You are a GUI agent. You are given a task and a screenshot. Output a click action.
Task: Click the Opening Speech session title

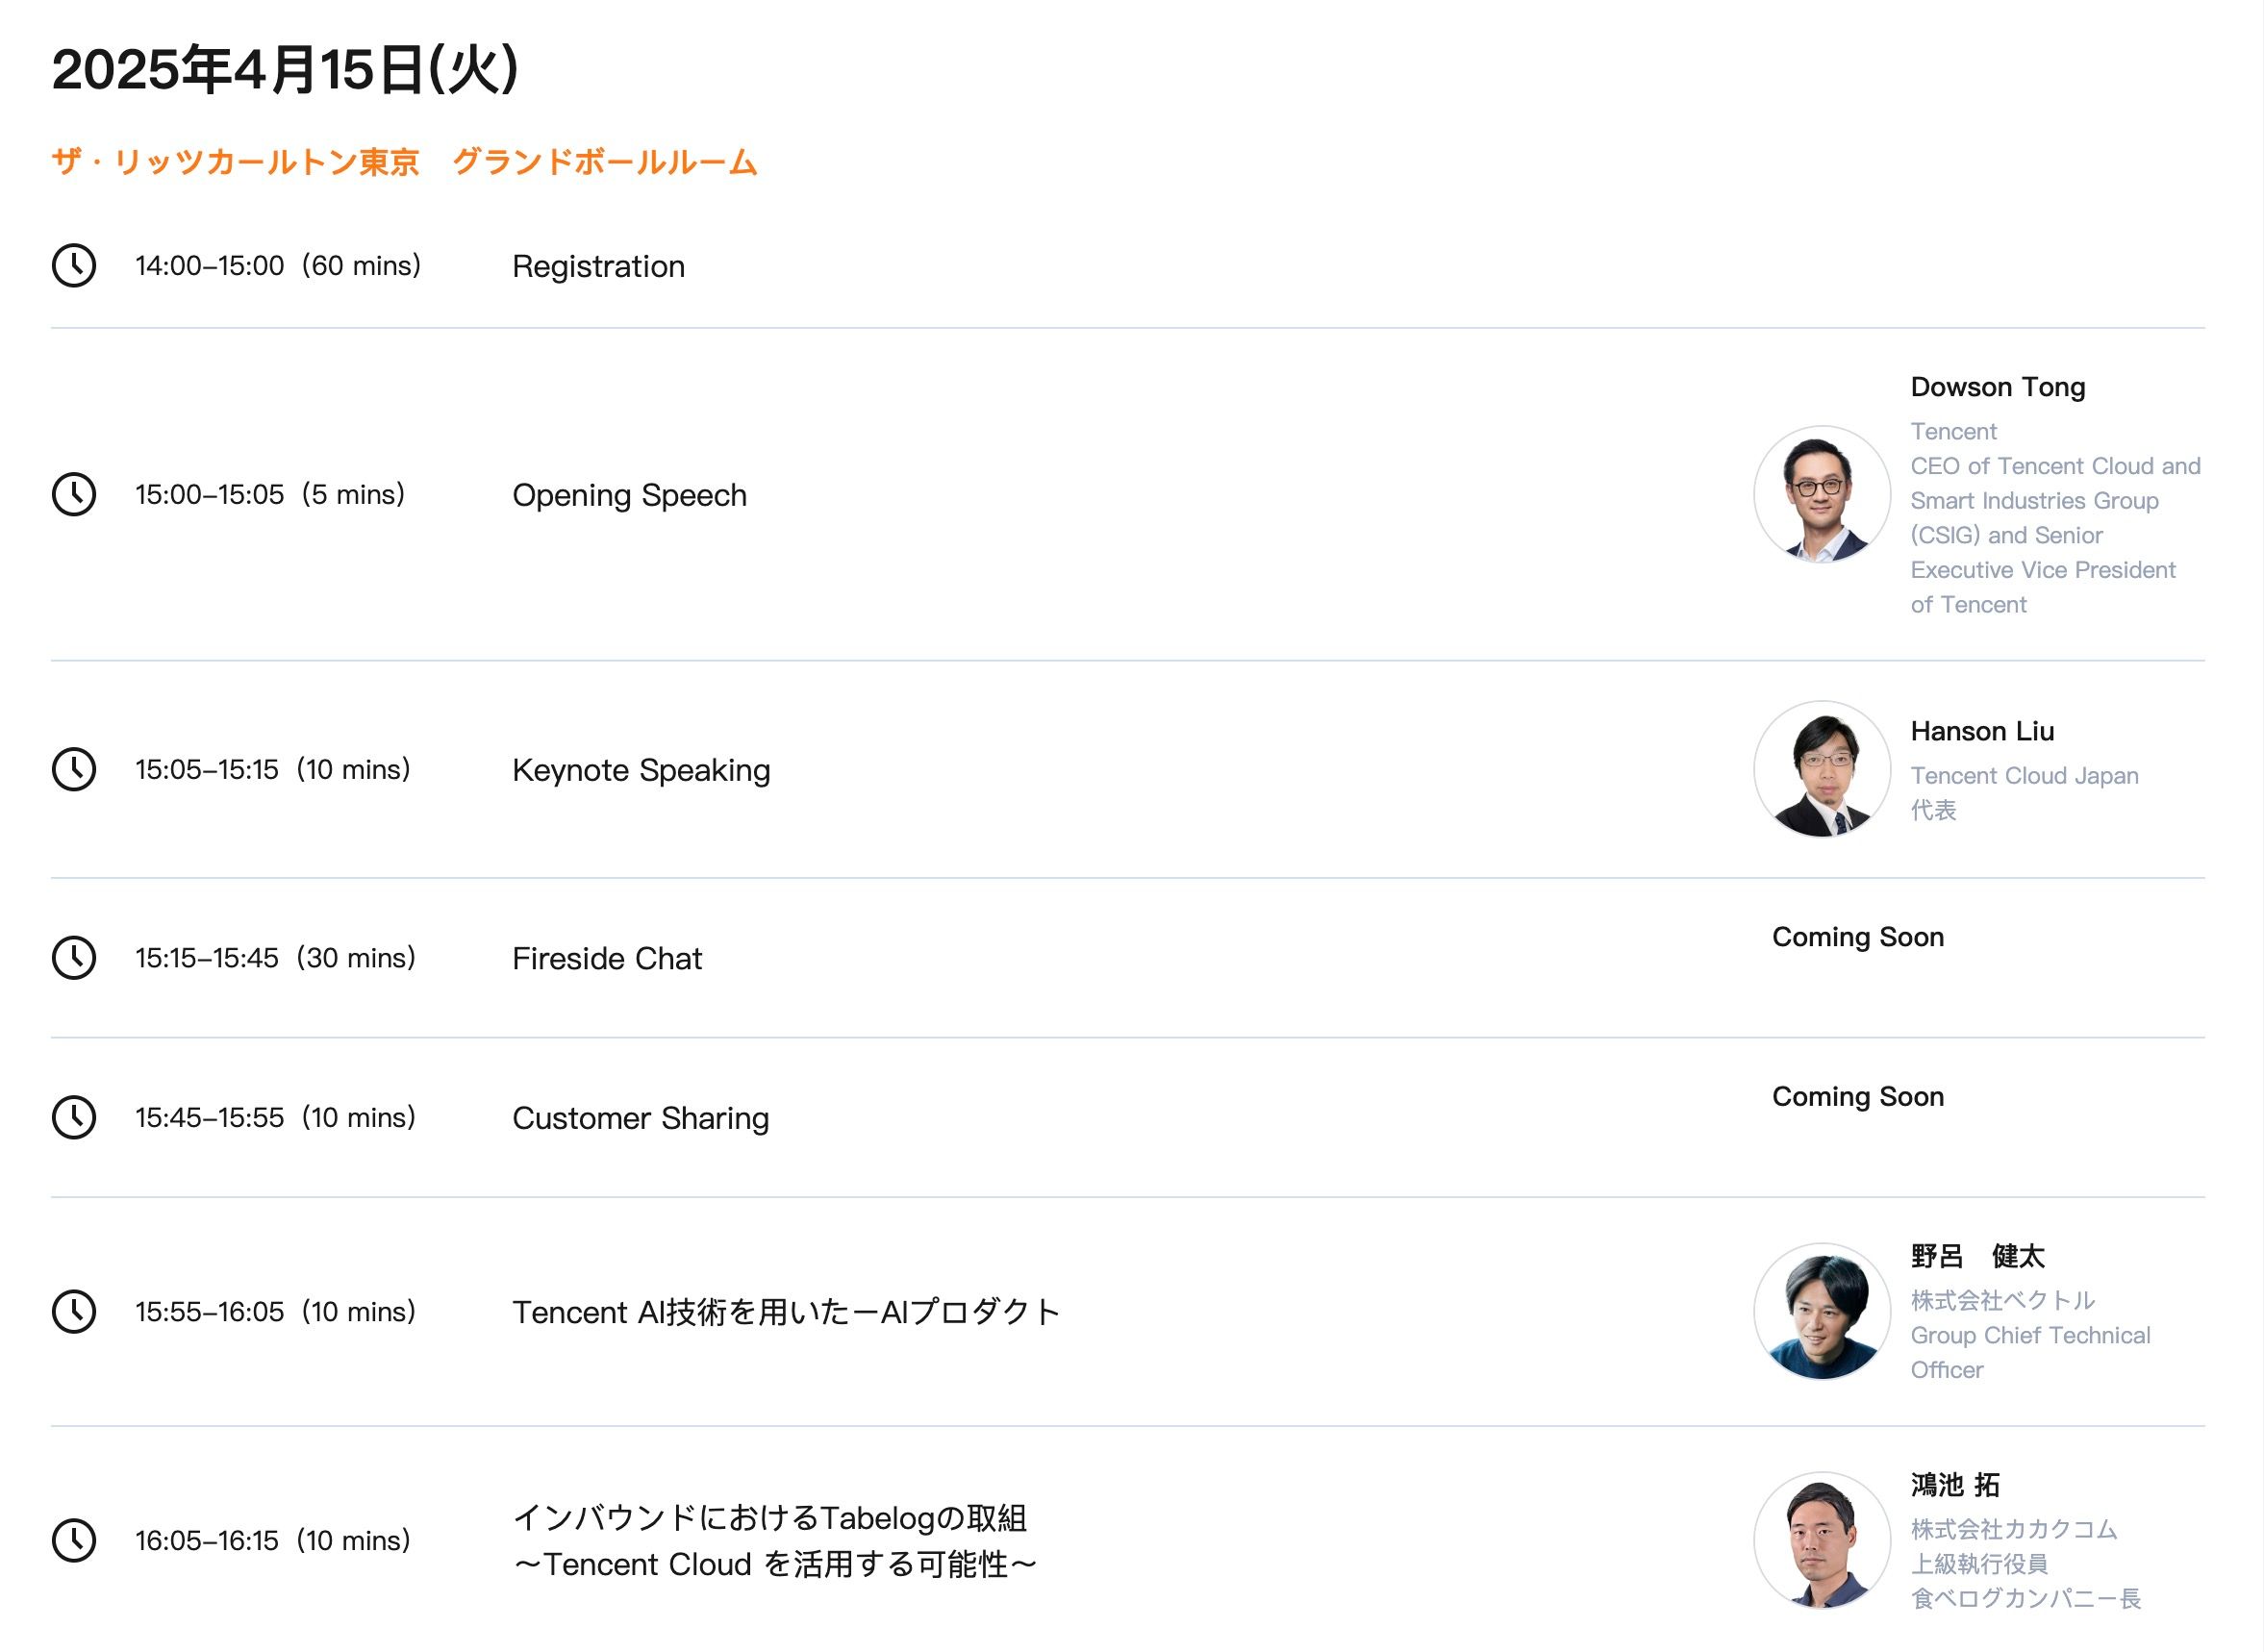(x=629, y=495)
